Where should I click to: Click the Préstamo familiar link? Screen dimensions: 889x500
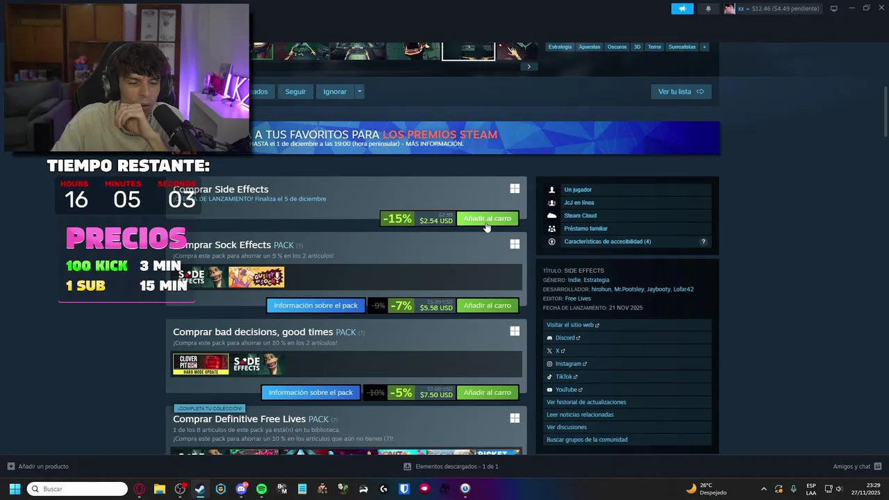pyautogui.click(x=585, y=228)
